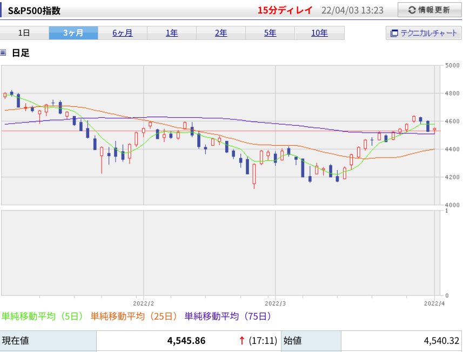The image size is (463, 352).
Task: Click the 2022/2 date axis label
Action: point(144,303)
